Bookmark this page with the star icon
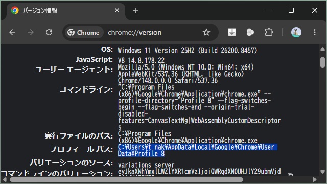This screenshot has height=184, width=327. pos(206,32)
